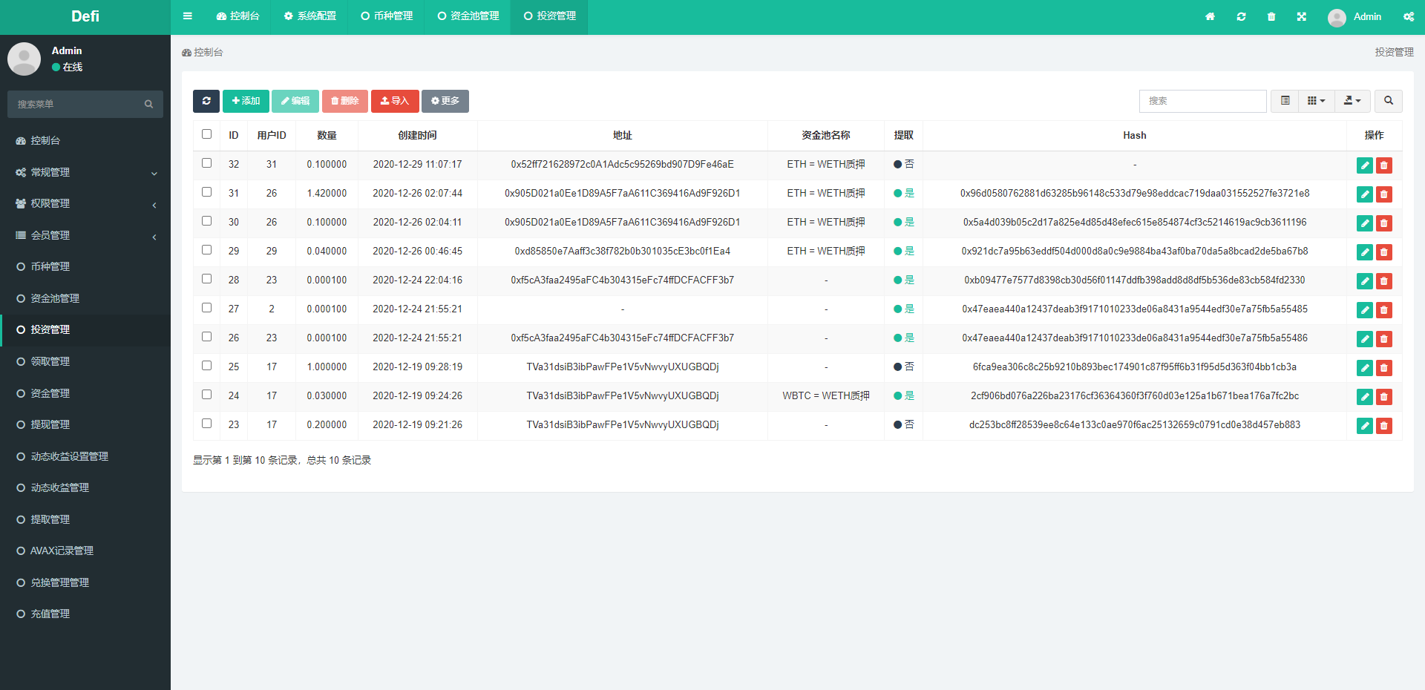Delete record ID 31 with red trash

(x=1384, y=194)
